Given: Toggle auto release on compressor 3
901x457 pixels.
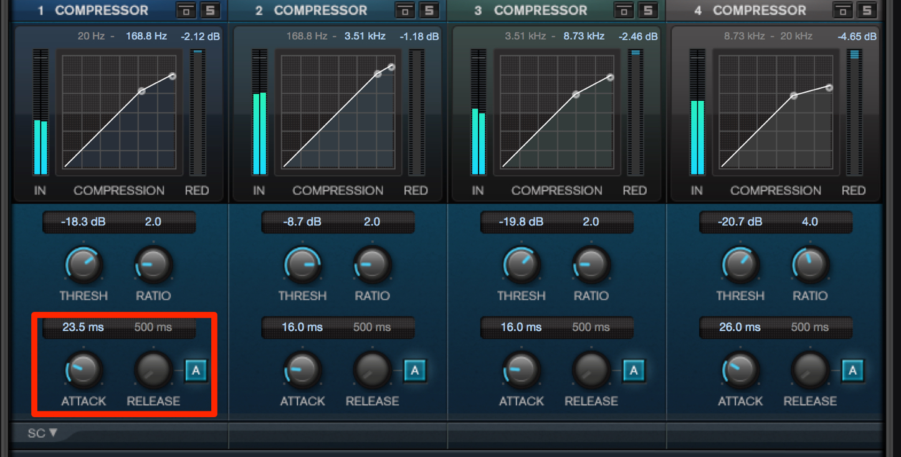Looking at the screenshot, I should pyautogui.click(x=634, y=370).
